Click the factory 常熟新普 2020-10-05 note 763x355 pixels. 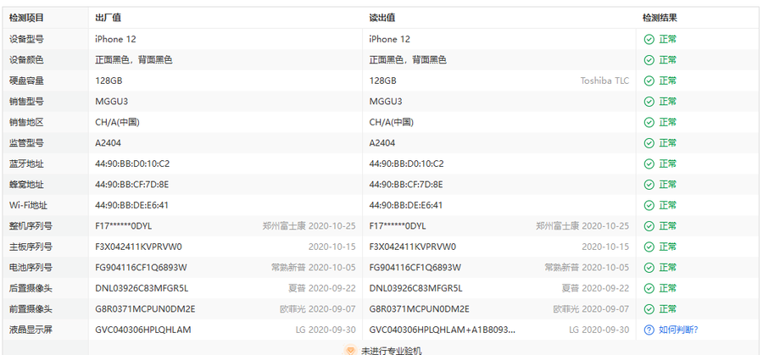[314, 268]
